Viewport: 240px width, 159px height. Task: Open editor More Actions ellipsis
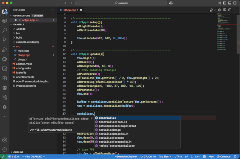[235, 10]
